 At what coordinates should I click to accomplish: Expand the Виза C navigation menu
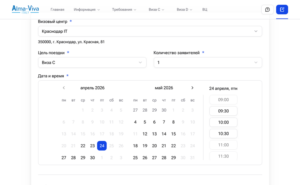(x=156, y=10)
